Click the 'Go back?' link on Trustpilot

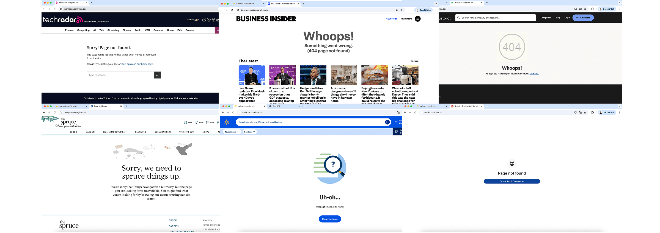tap(534, 74)
